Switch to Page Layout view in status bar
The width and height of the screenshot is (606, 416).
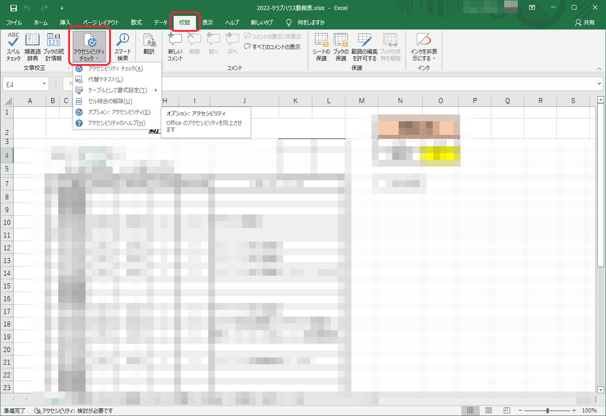[488, 411]
